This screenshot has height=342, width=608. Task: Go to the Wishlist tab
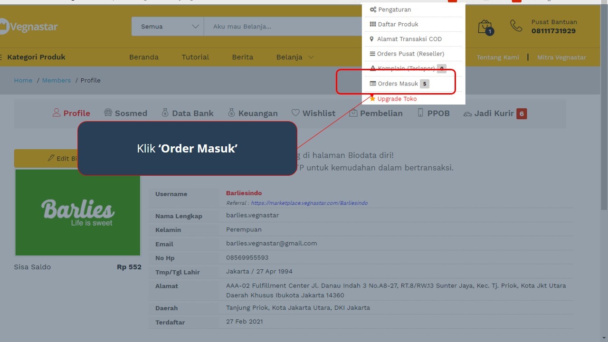tap(313, 113)
